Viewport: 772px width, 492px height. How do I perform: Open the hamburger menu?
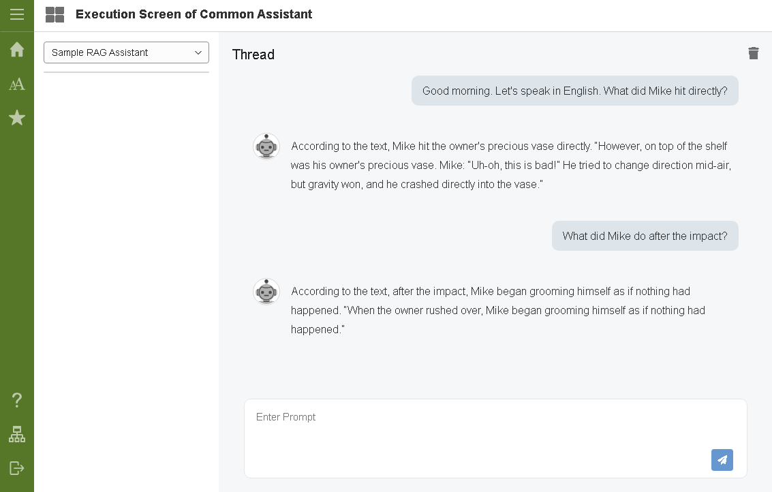(17, 14)
